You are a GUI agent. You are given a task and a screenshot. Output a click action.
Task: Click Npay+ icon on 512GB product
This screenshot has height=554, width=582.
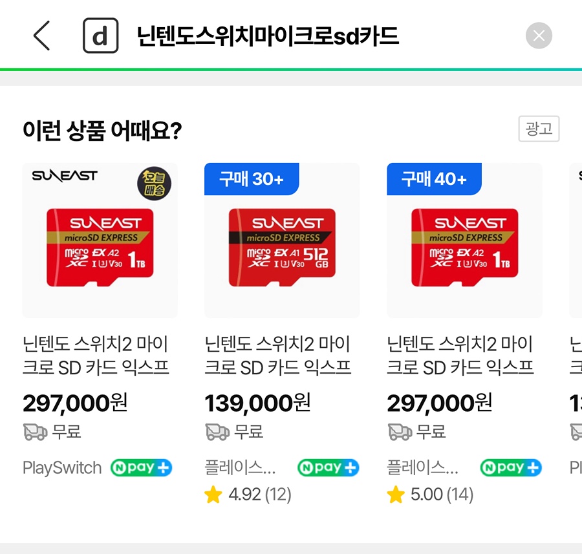click(x=329, y=467)
